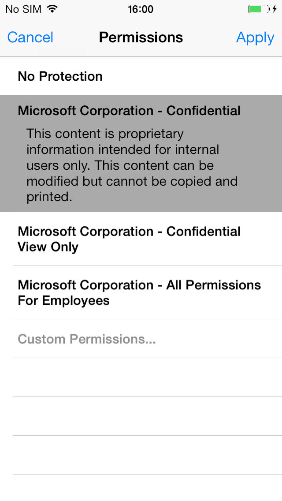Tap the bottommost blank list area
The width and height of the screenshot is (282, 501).
(x=141, y=488)
